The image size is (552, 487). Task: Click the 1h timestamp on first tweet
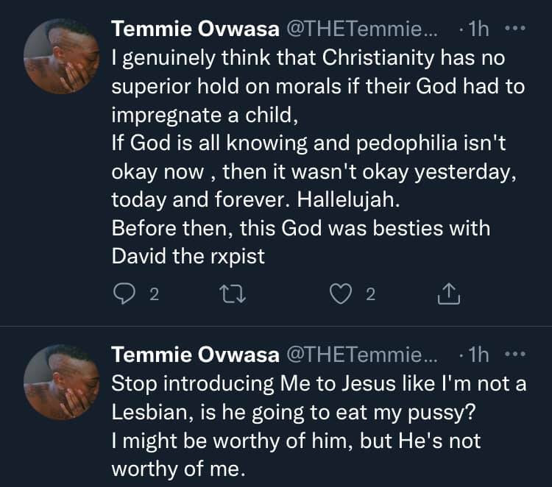[478, 29]
